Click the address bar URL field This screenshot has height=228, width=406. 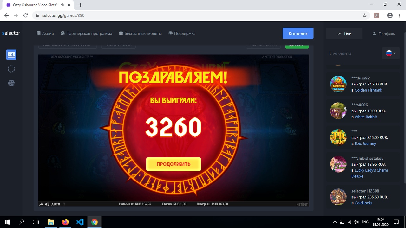coord(200,16)
